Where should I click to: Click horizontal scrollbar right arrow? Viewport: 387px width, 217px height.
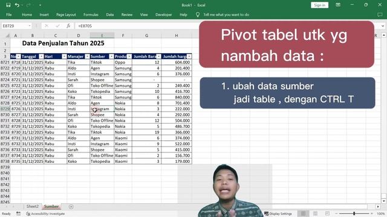[378, 207]
